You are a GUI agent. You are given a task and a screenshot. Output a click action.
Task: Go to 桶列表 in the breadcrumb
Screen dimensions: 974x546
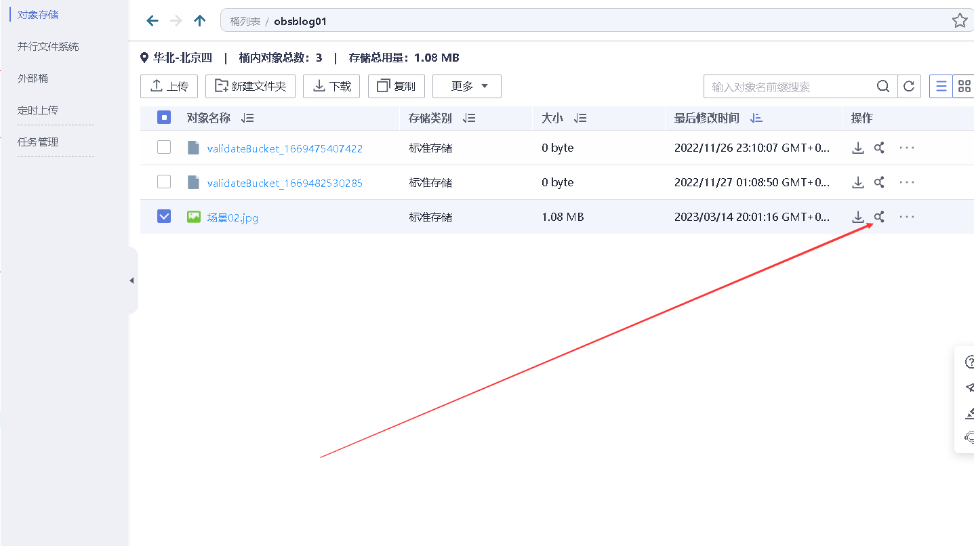(x=245, y=21)
